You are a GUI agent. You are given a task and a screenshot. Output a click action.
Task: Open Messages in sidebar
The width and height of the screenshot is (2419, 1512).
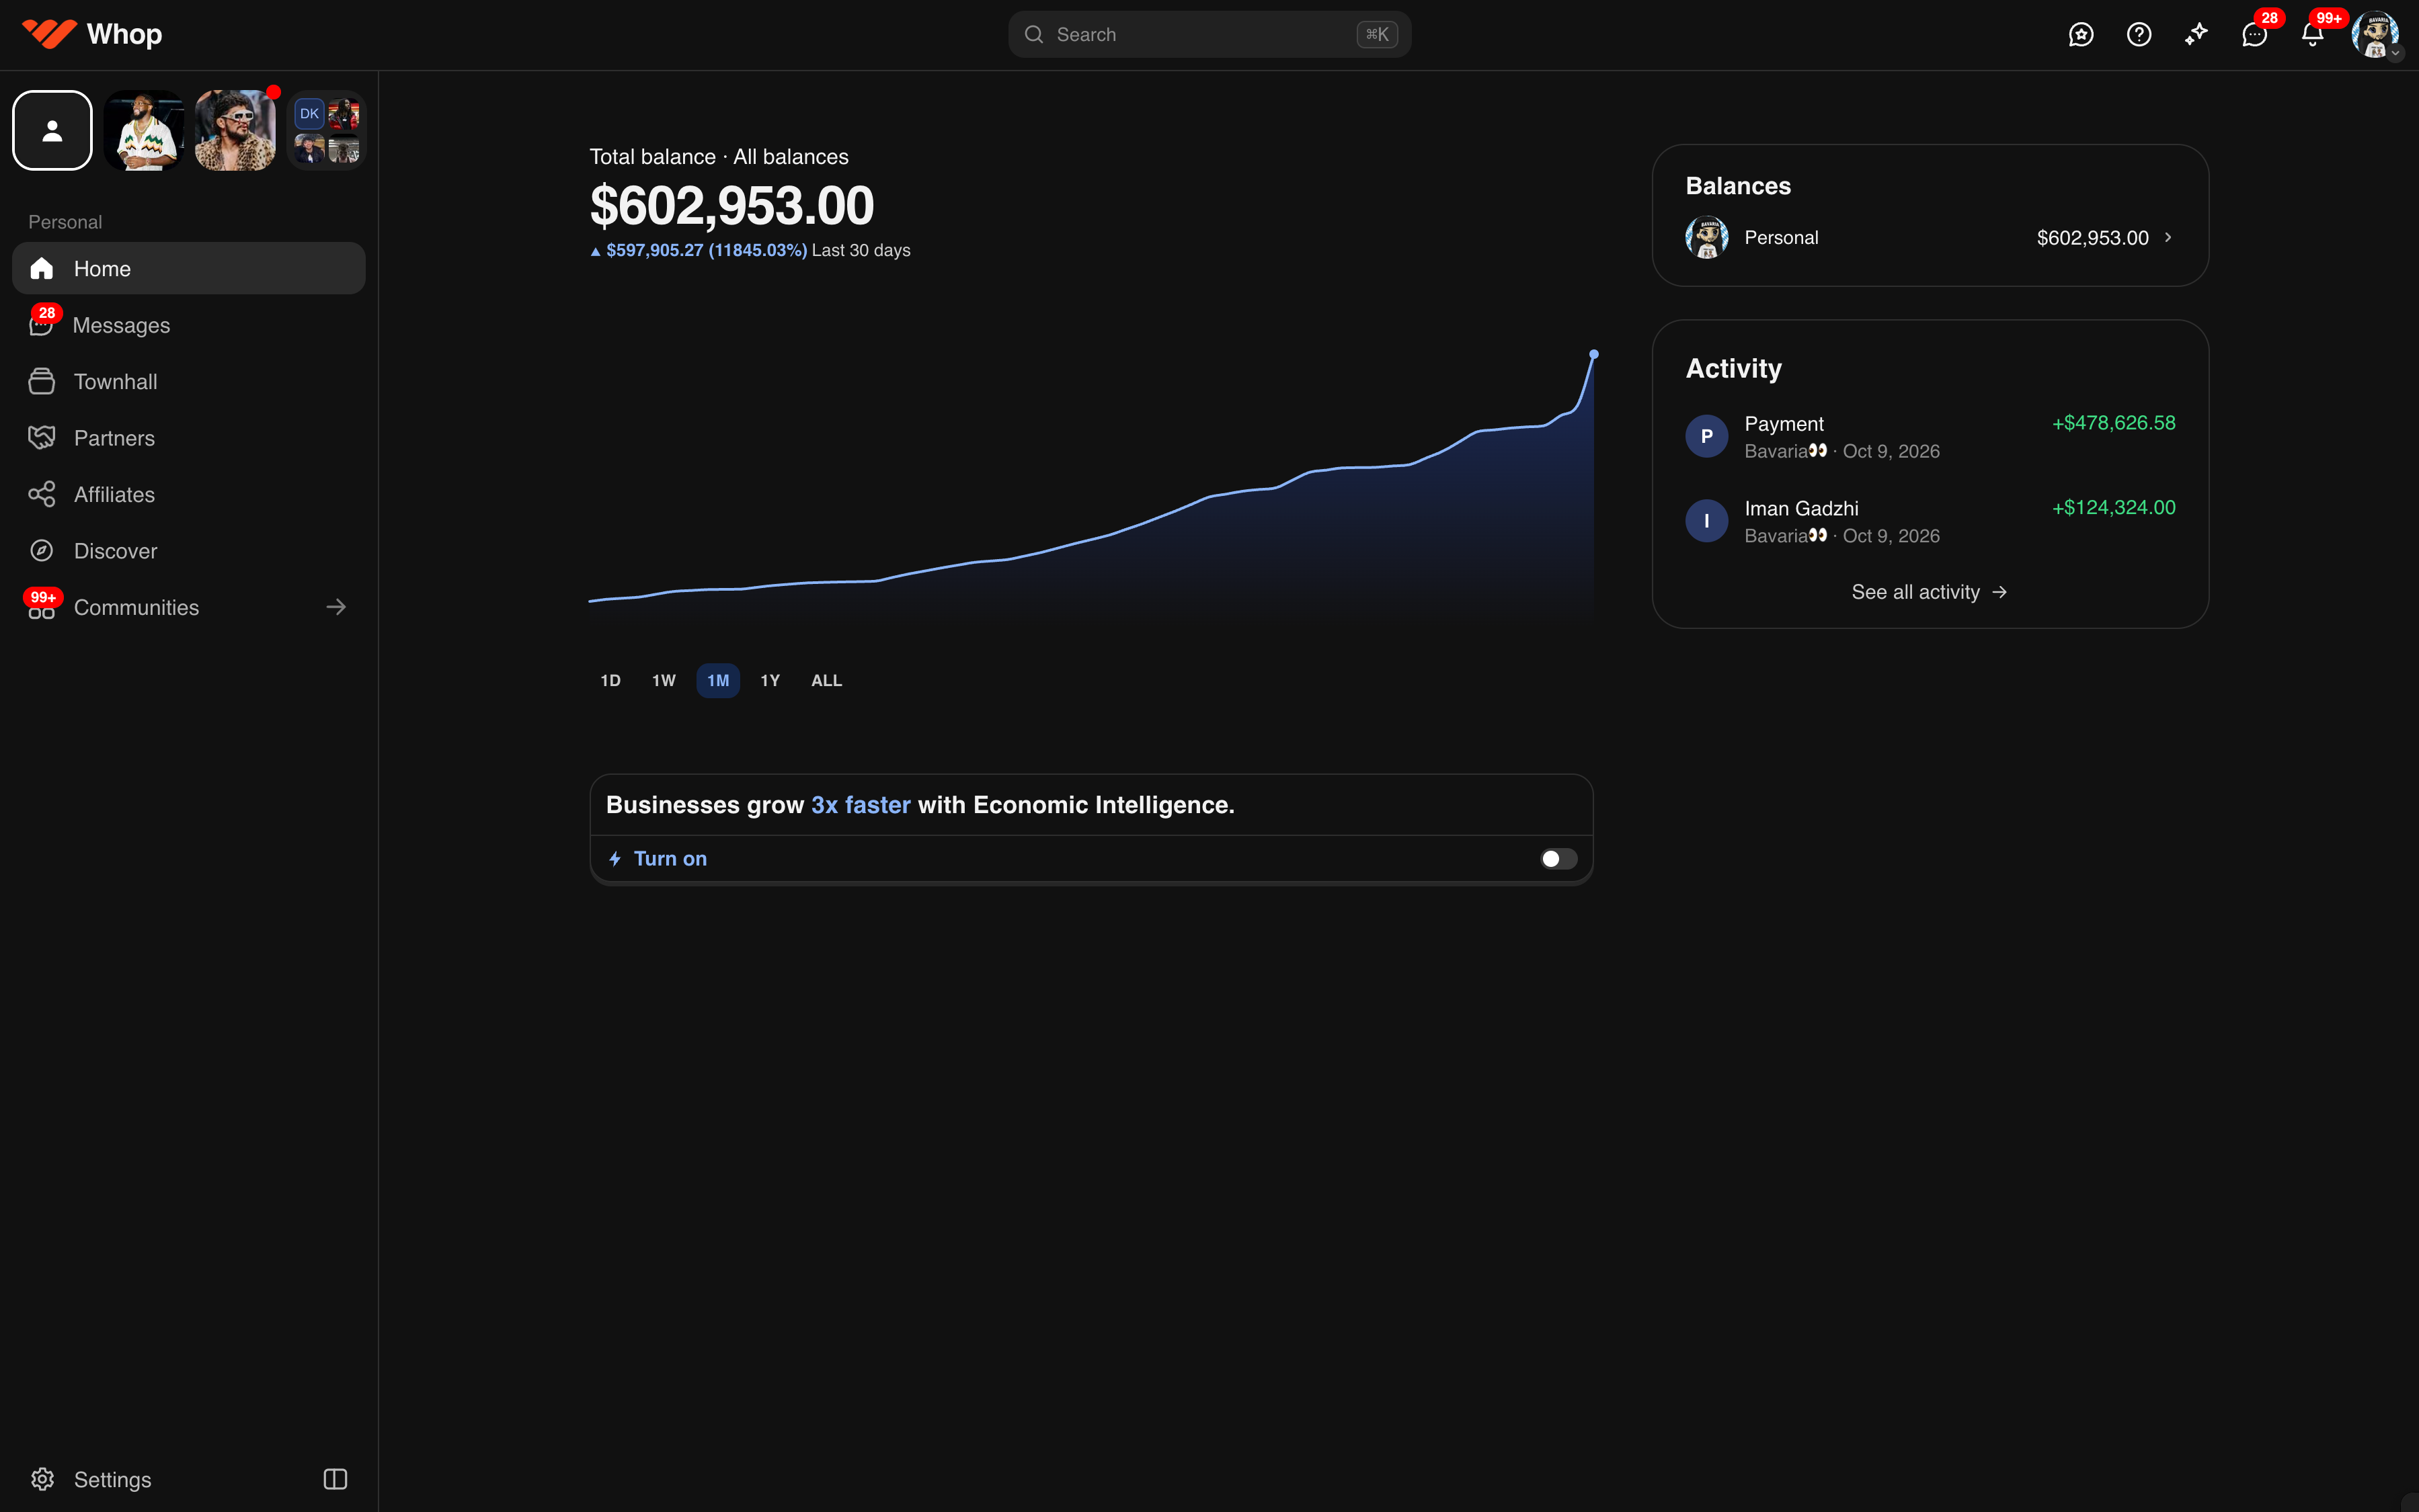pos(189,325)
